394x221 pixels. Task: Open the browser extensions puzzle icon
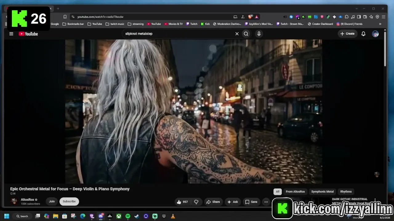click(x=347, y=17)
